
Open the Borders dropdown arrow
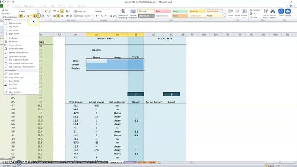pyautogui.click(x=39, y=16)
